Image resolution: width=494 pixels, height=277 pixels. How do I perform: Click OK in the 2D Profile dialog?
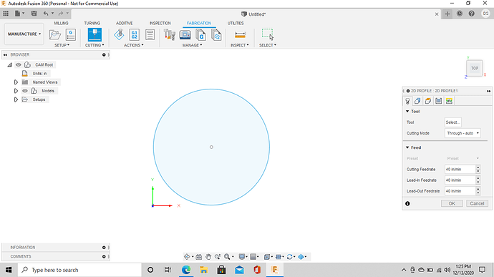[x=452, y=203]
